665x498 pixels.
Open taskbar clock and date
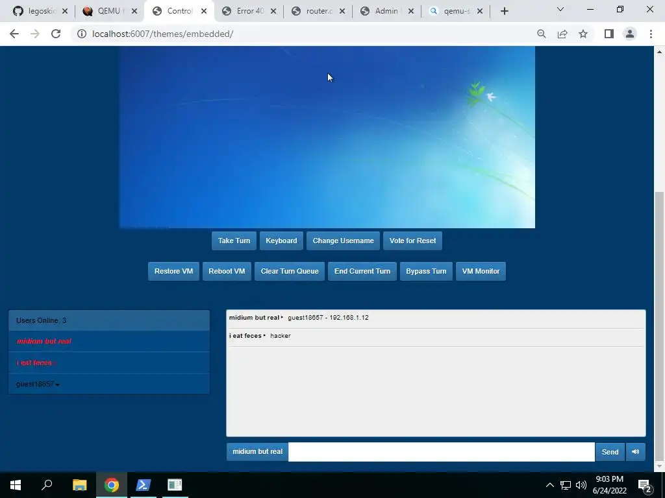click(x=609, y=485)
